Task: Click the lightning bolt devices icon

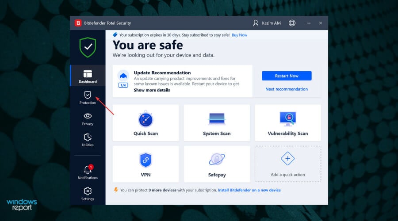Action: click(116, 190)
